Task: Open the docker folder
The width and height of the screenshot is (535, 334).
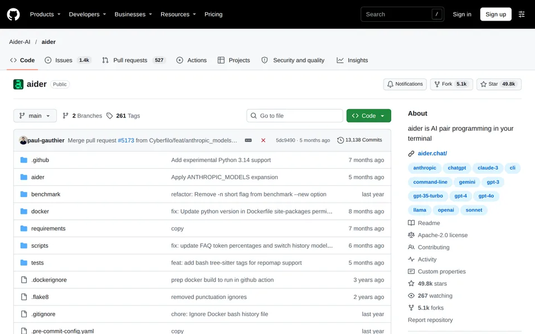Action: pyautogui.click(x=40, y=212)
